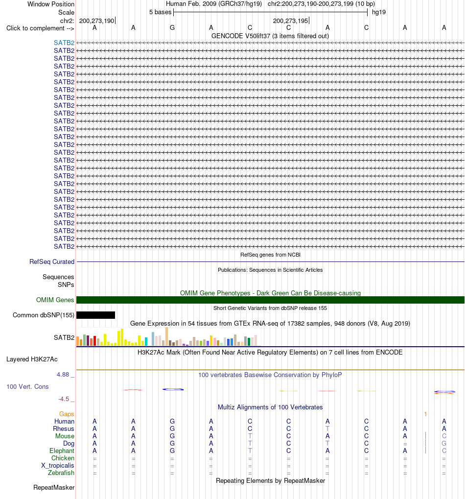Click the OMIM Genes track label
This screenshot has height=499, width=465.
(55, 300)
